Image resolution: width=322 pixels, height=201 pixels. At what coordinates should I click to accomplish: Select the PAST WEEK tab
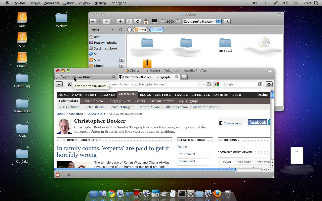(244, 162)
